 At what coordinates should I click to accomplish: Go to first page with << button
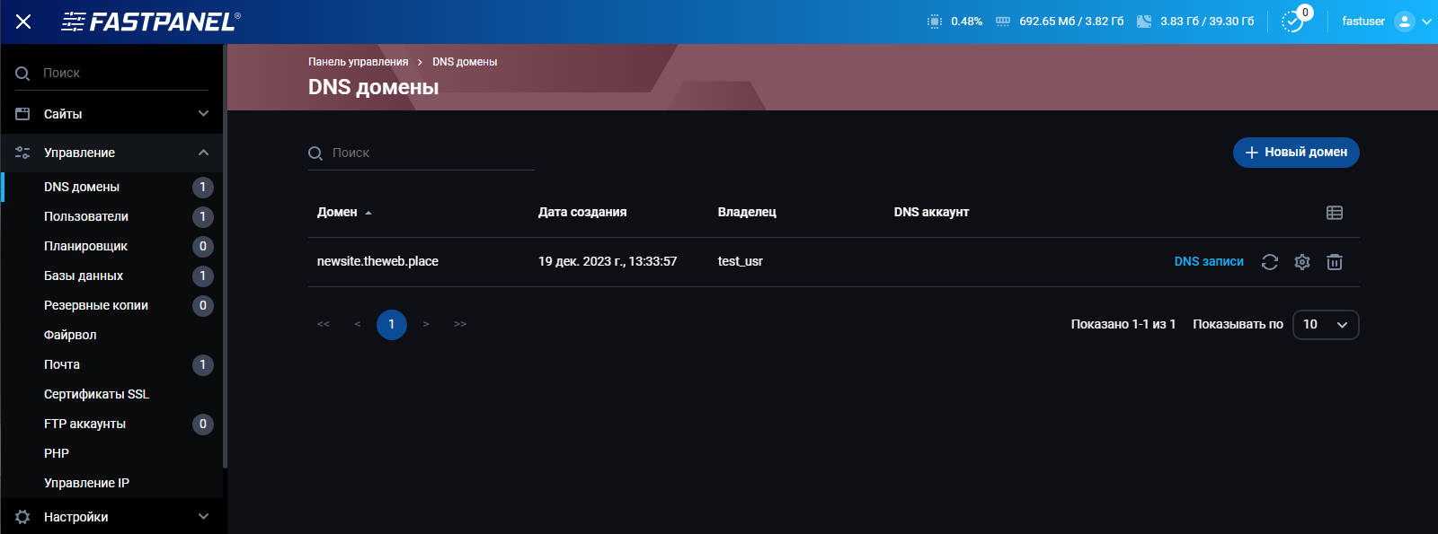point(324,324)
